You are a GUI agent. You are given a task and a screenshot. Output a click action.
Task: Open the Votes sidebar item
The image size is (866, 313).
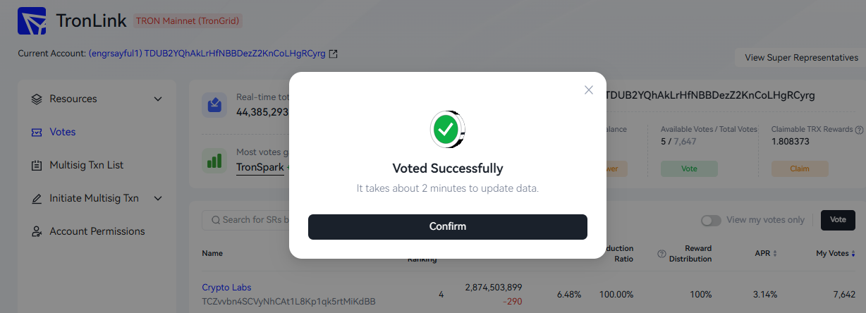point(63,132)
